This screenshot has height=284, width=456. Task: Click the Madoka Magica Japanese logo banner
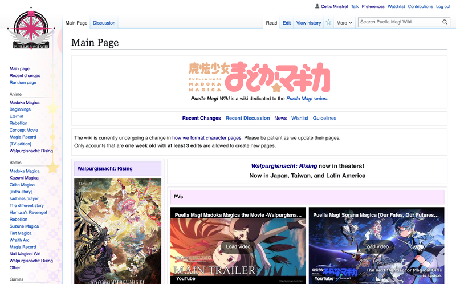click(x=259, y=77)
